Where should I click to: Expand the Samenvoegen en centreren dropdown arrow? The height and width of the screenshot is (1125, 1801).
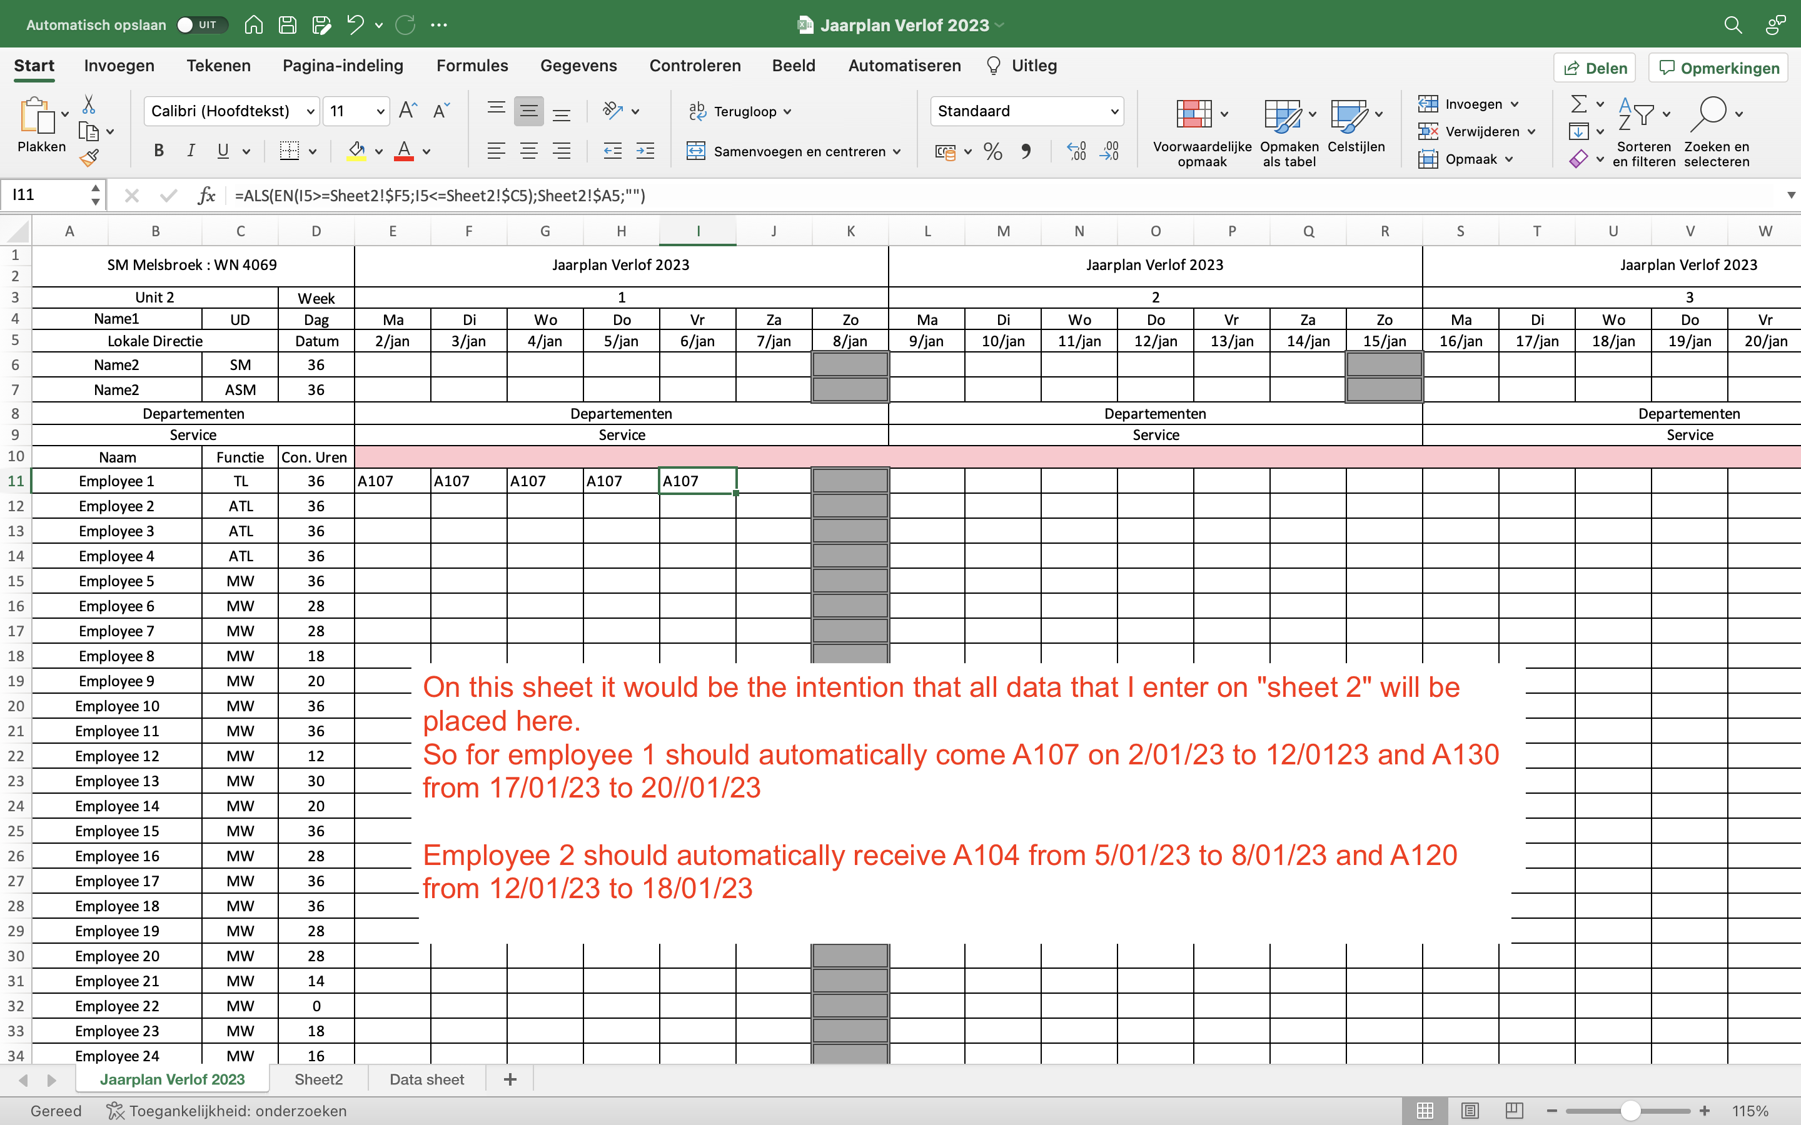coord(897,152)
